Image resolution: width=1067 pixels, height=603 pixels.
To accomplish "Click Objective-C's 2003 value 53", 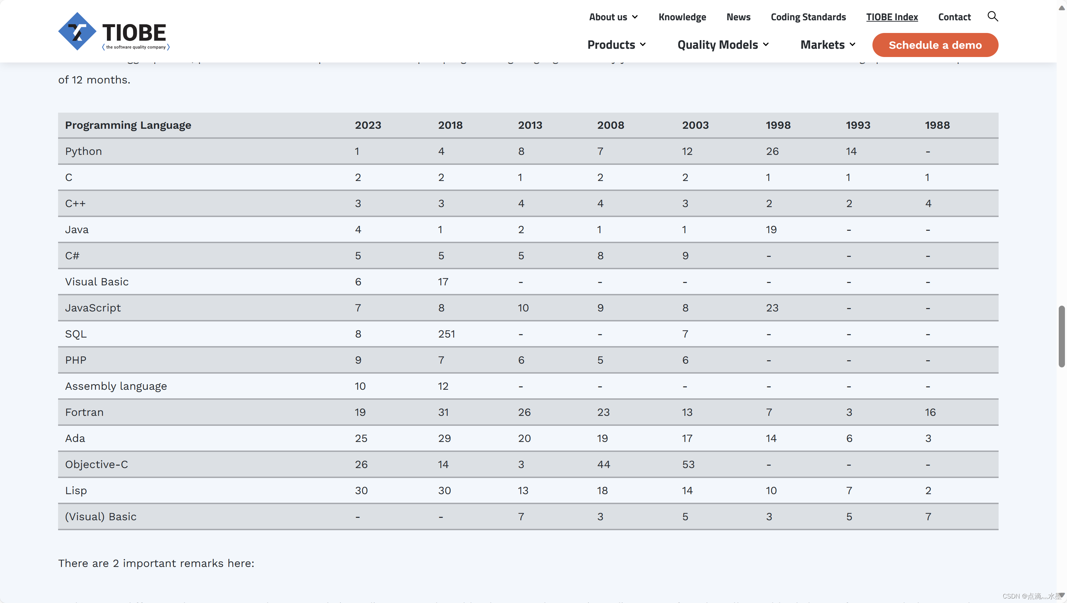I will (x=688, y=464).
